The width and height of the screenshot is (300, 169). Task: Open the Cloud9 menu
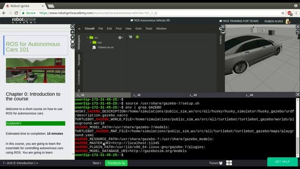[x=90, y=29]
